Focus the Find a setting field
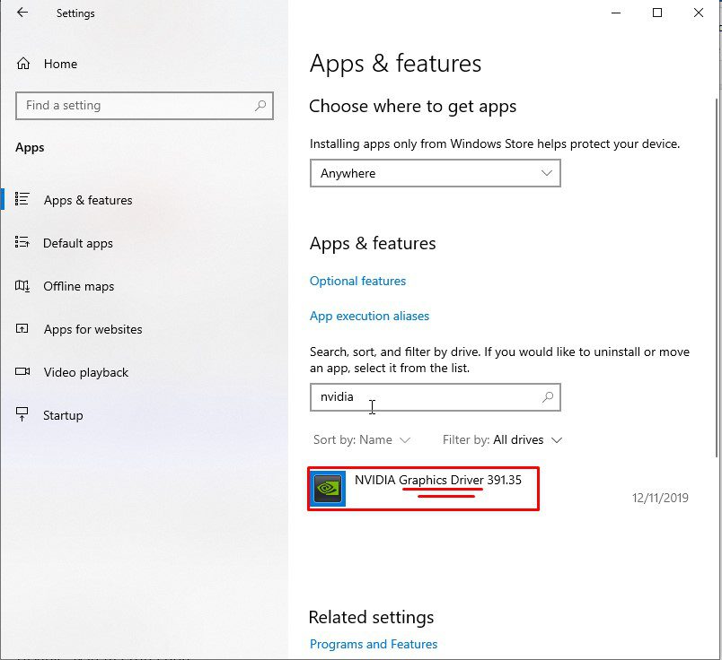This screenshot has width=722, height=660. [x=144, y=106]
